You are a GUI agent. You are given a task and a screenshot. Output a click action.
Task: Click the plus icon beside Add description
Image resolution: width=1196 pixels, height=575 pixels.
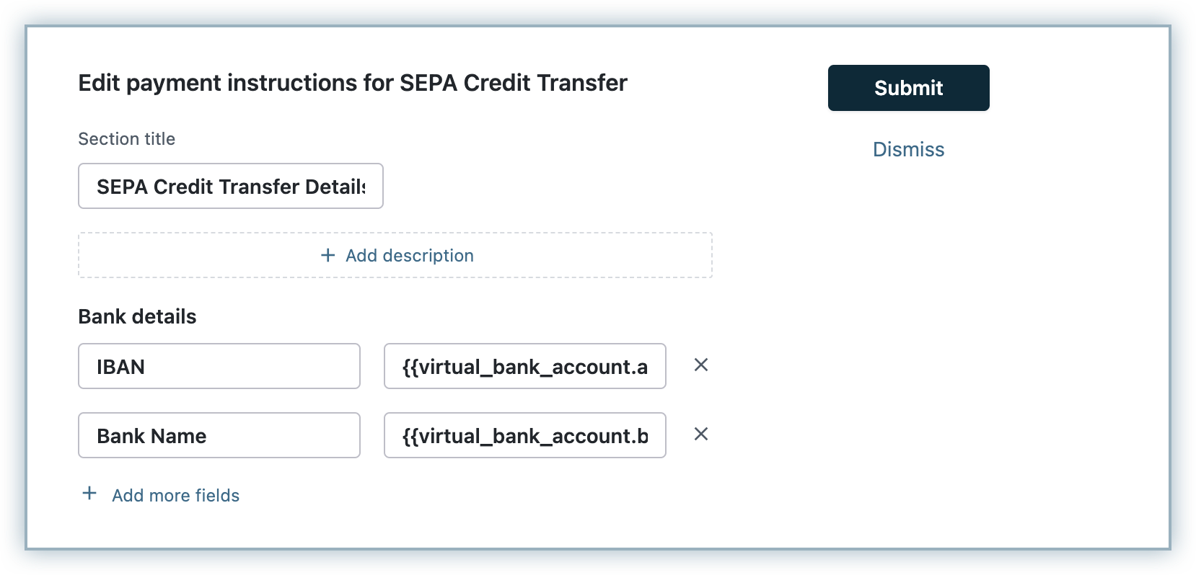click(x=328, y=255)
